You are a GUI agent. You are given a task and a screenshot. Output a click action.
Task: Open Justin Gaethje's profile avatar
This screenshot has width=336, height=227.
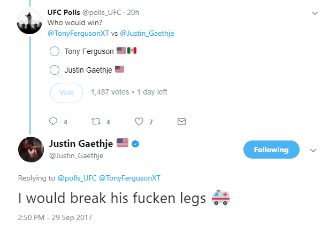point(30,149)
